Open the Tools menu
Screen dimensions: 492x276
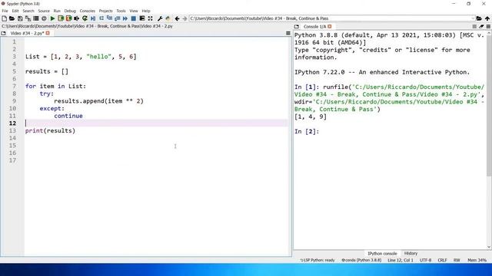tap(121, 11)
